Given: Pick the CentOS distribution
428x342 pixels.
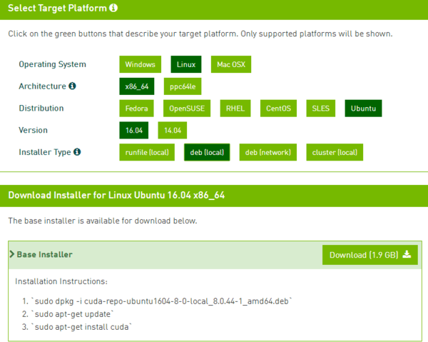Looking at the screenshot, I should pos(278,109).
